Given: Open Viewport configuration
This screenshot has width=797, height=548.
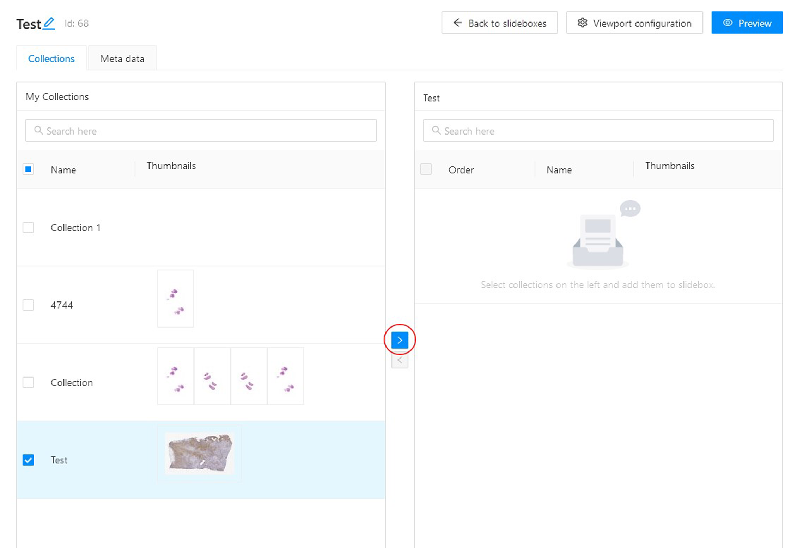Looking at the screenshot, I should coord(634,23).
